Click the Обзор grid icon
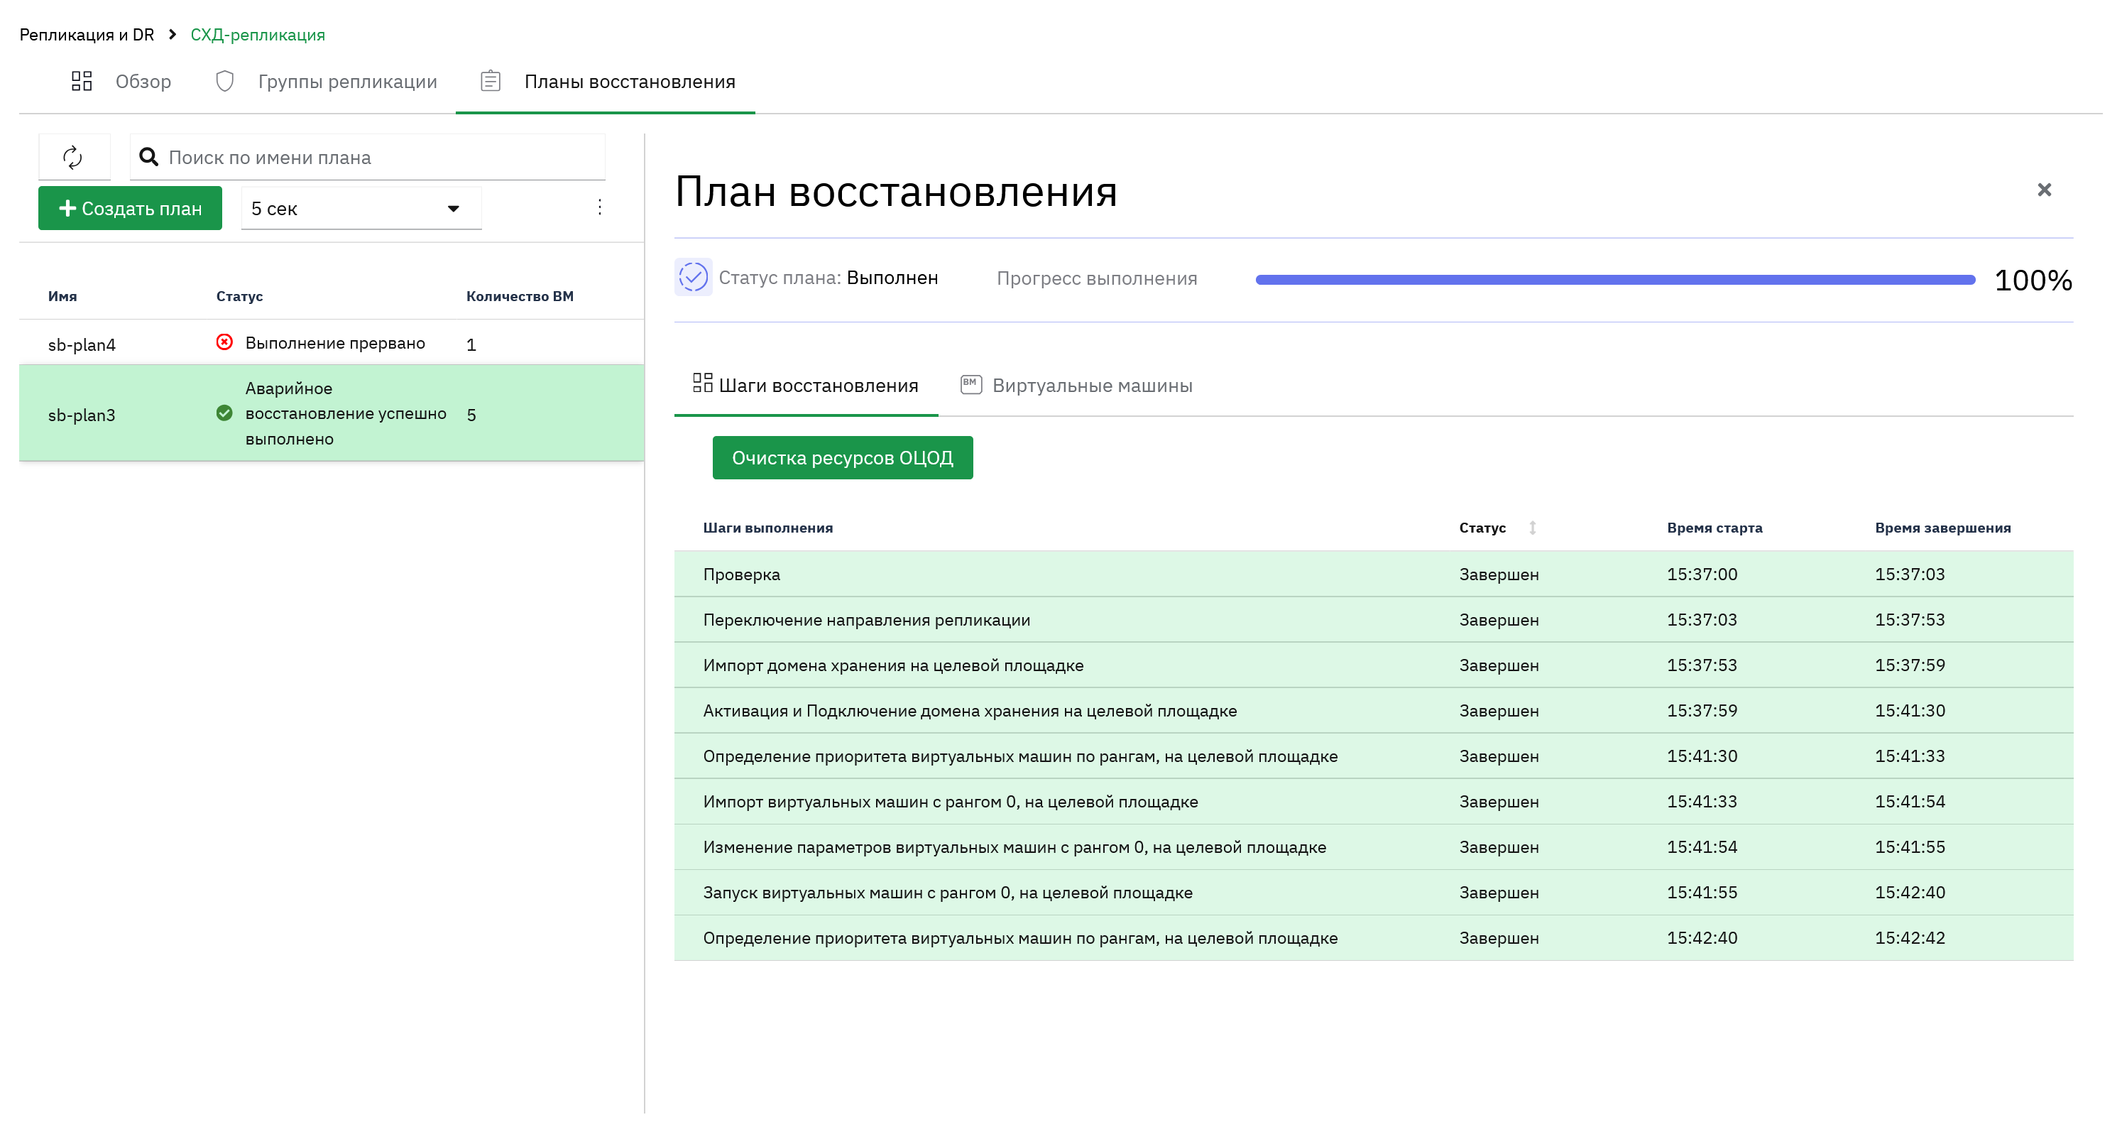The image size is (2122, 1127). (82, 82)
